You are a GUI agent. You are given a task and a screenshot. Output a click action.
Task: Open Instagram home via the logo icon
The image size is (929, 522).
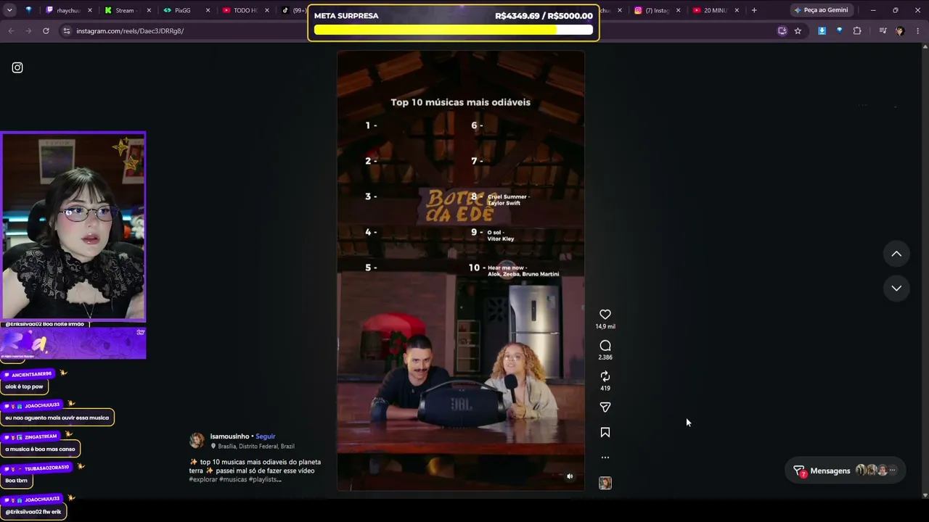pyautogui.click(x=17, y=67)
